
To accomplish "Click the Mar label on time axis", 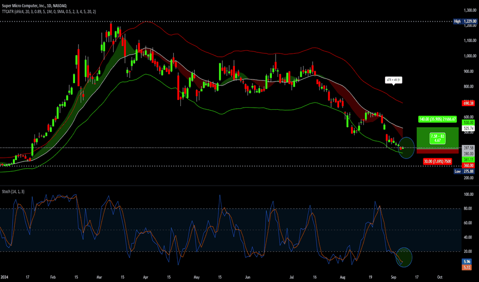I will (x=99, y=277).
